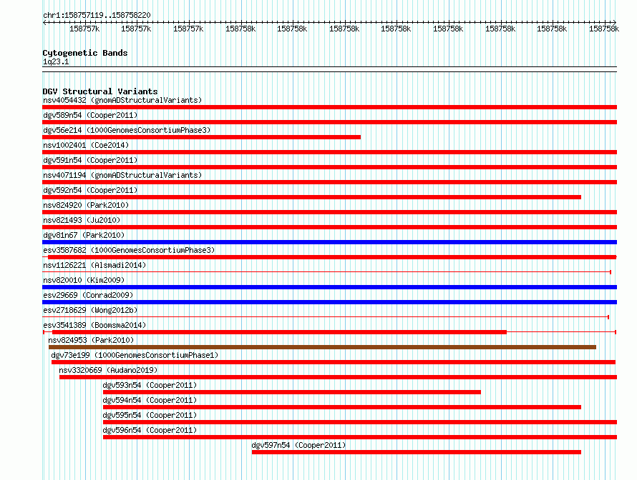Image resolution: width=637 pixels, height=480 pixels.
Task: Select the brown bar under nsv824953
Action: pyautogui.click(x=322, y=347)
